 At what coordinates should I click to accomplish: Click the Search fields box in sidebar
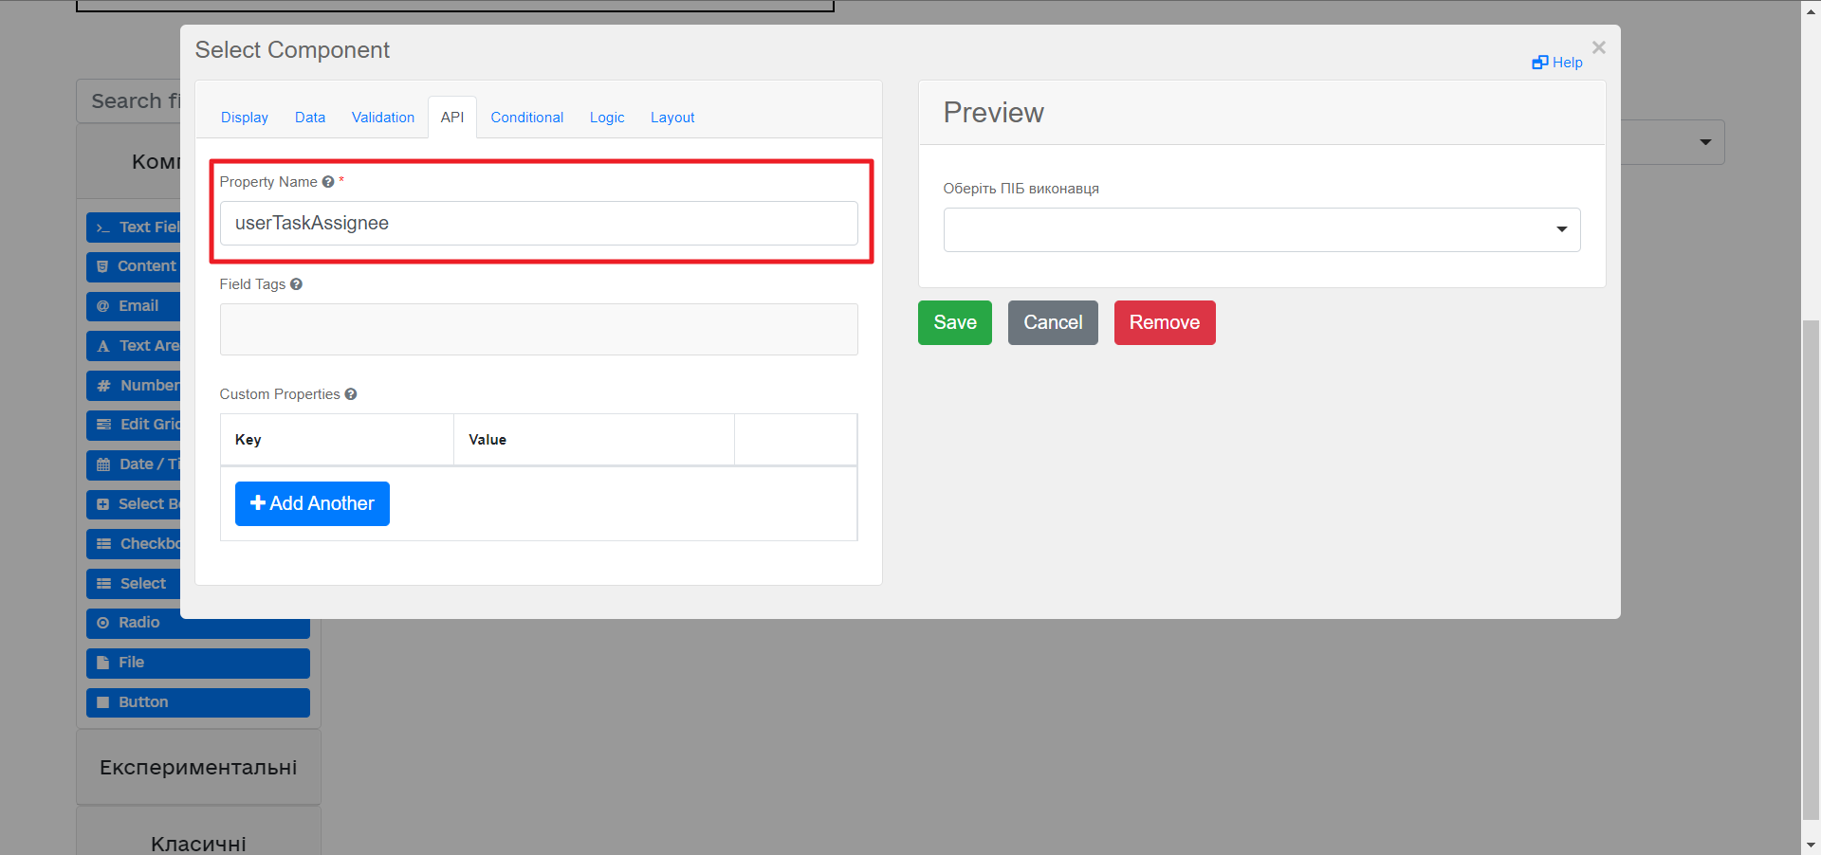pos(129,100)
